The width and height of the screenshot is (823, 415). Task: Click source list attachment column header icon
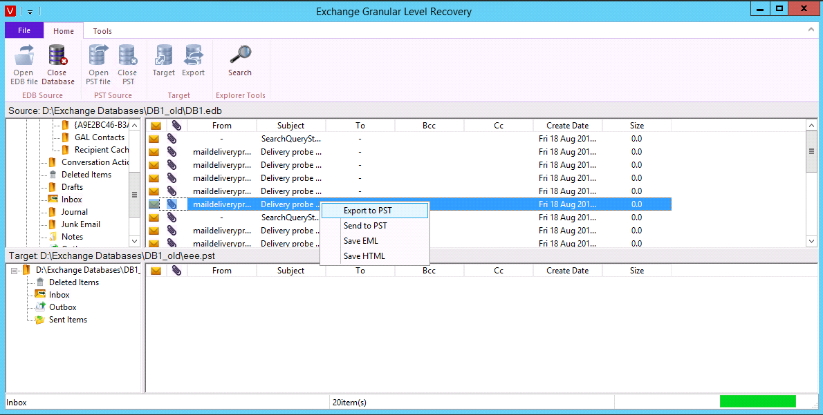176,126
